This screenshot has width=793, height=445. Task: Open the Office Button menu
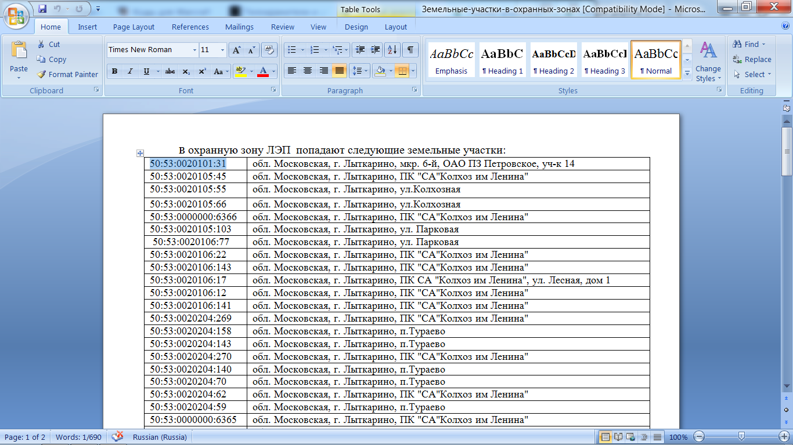point(17,14)
